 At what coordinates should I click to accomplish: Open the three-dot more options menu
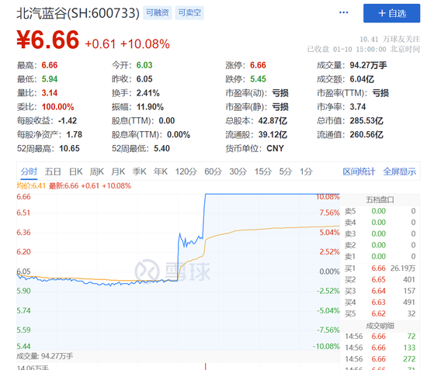coord(343,12)
